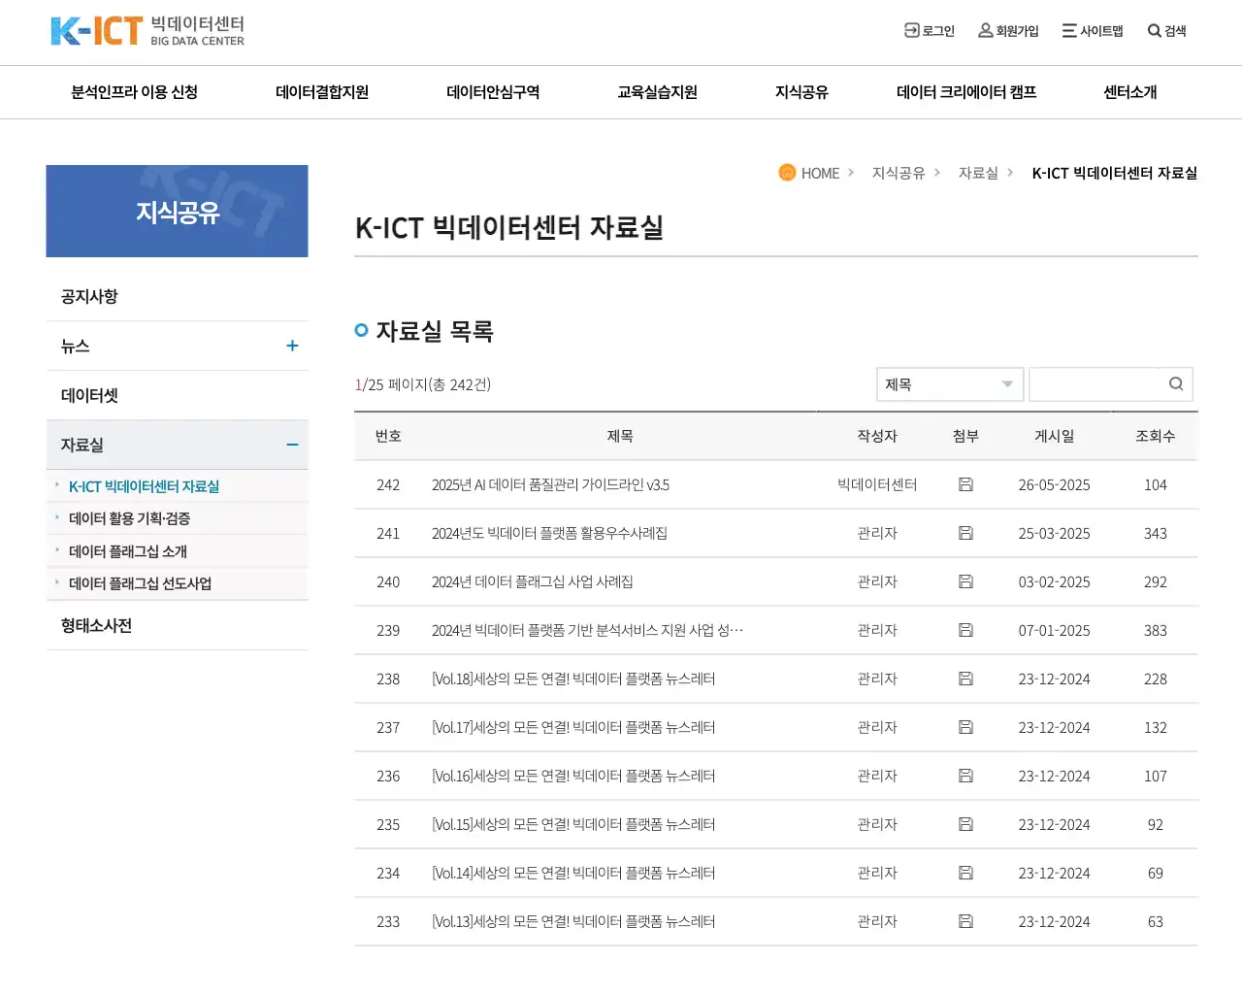
Task: Open post 2025년 AI 데이터 품질관리 가이드라인 v3.5
Action: click(x=550, y=484)
